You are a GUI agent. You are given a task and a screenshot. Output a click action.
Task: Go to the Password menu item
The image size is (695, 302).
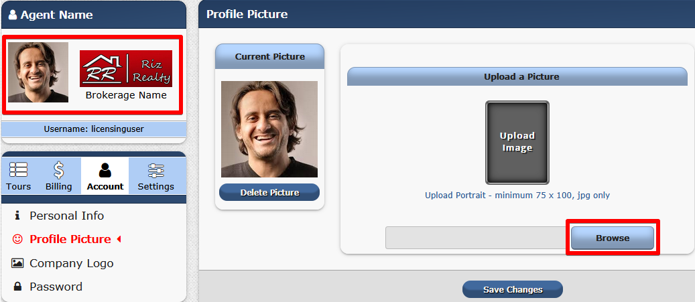tap(56, 287)
